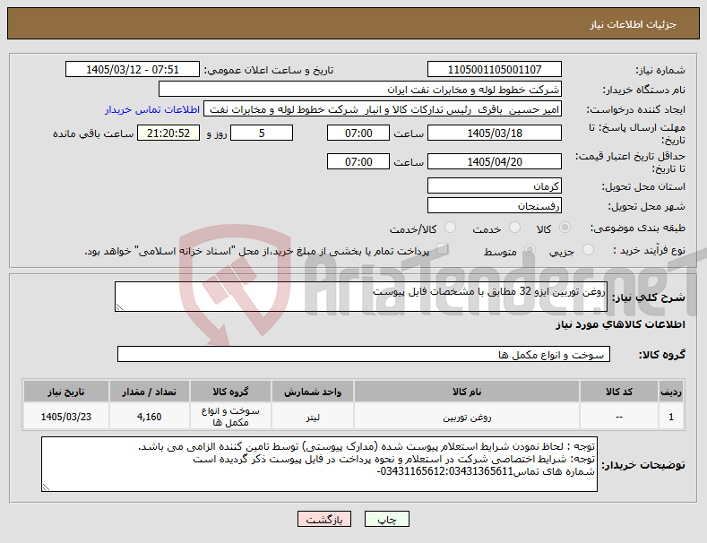
Task: Click the buyer name field شرکت خطوط لوله
Action: (x=360, y=90)
